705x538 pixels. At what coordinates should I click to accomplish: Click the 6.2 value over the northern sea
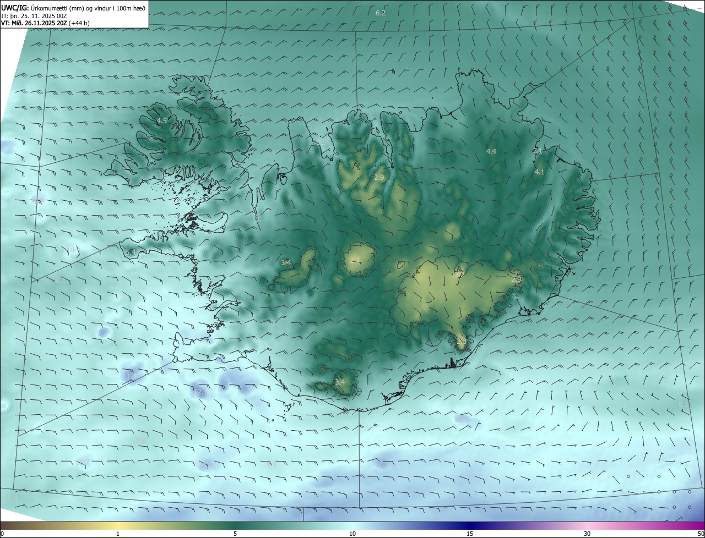[381, 13]
